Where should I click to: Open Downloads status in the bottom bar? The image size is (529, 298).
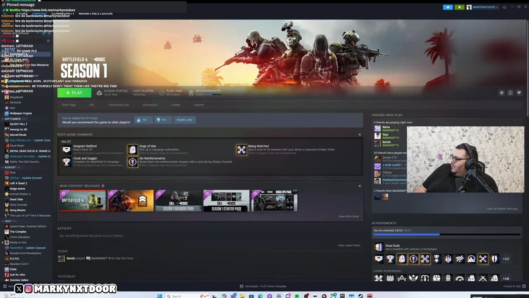tap(263, 286)
